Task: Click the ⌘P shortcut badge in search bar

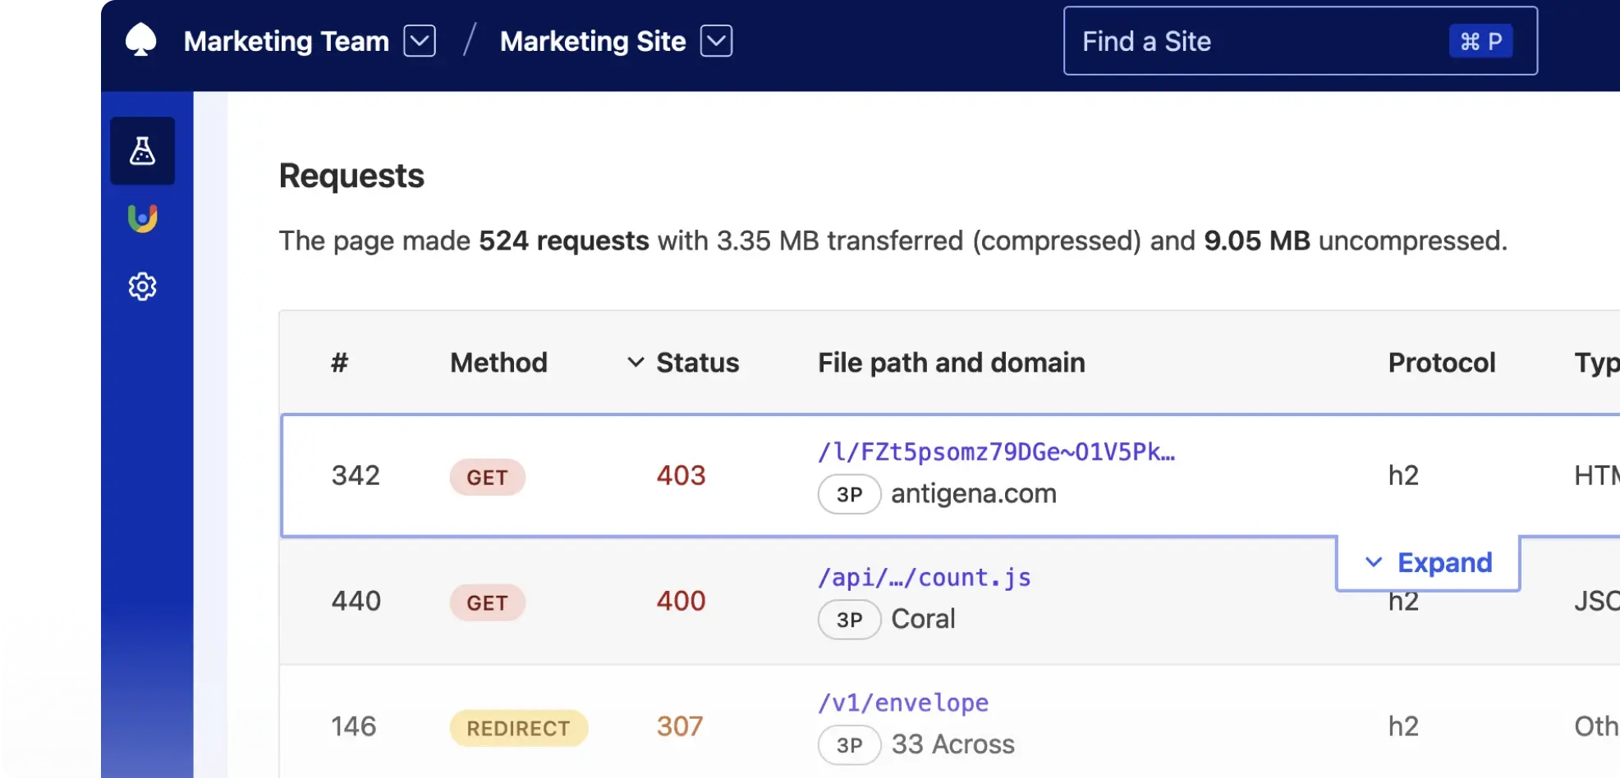Action: (x=1482, y=41)
